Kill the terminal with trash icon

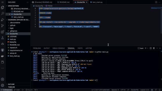[154, 48]
